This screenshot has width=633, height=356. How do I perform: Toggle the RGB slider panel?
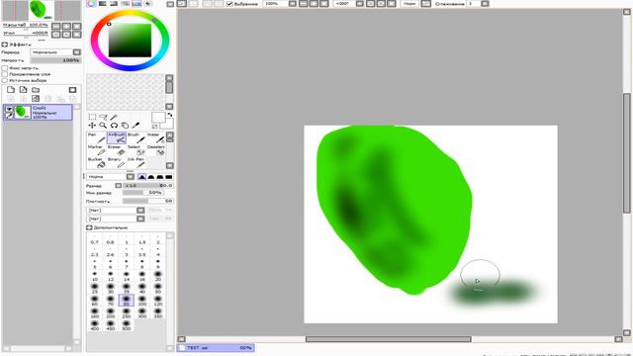pos(103,4)
